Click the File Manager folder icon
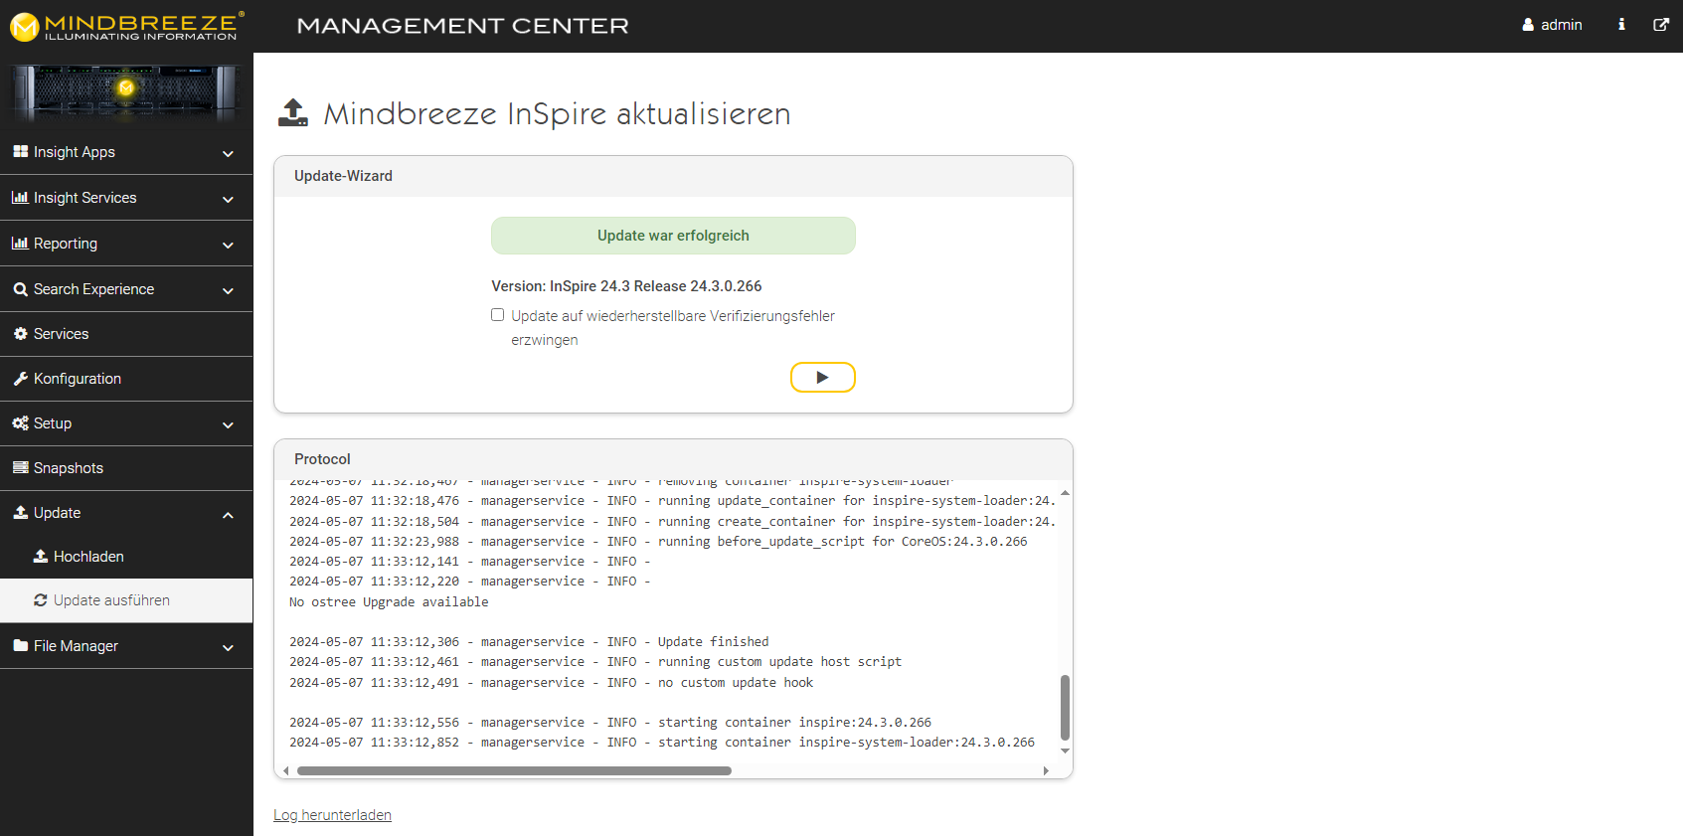This screenshot has width=1683, height=836. (20, 646)
